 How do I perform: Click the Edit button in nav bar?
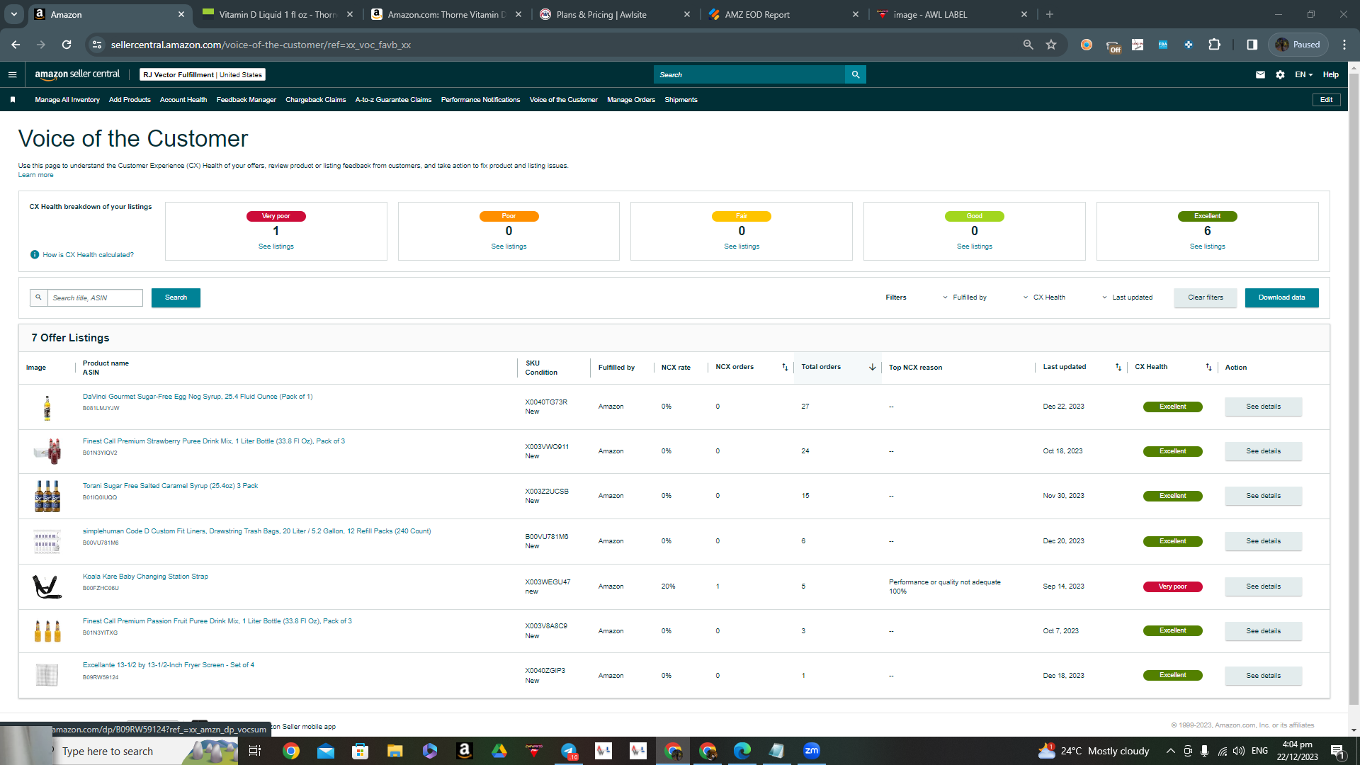click(1326, 100)
